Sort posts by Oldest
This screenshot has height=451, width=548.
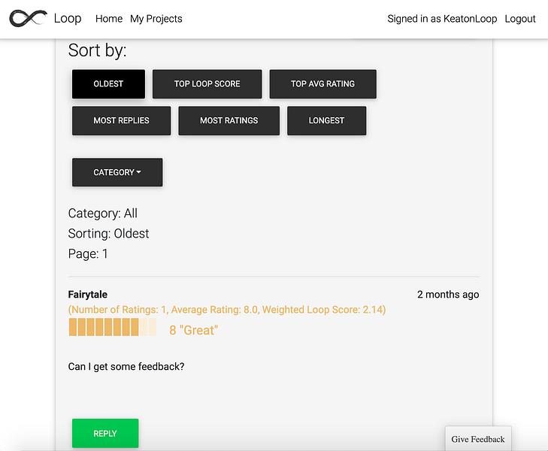coord(108,84)
